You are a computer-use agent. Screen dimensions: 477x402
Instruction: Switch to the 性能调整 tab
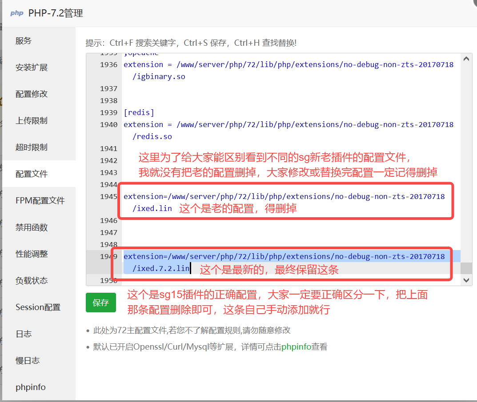tap(31, 254)
